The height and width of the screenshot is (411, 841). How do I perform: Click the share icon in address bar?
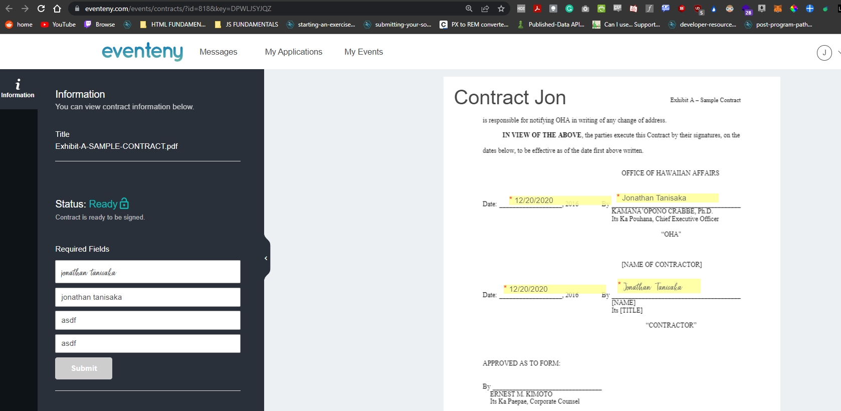coord(485,9)
